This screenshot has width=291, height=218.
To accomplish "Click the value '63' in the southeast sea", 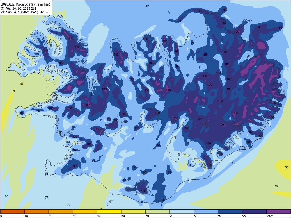I will point(277,185).
